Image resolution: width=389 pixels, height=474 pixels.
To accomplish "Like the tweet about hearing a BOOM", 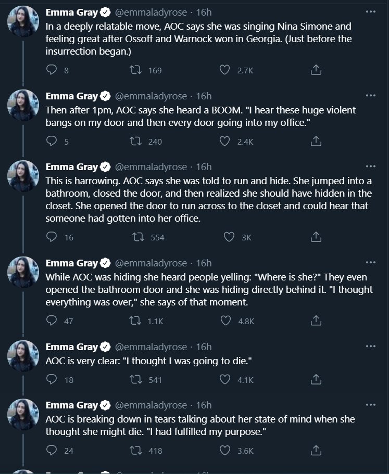I will (225, 141).
